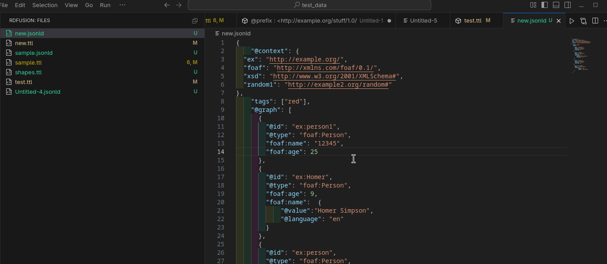Toggle the primary sidebar visibility

(544, 5)
